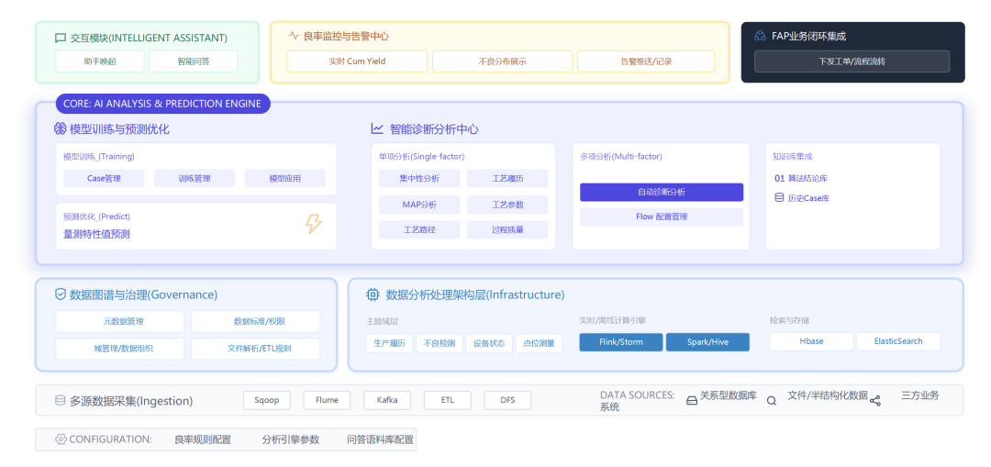Click 问答语料库配置 text

[x=381, y=439]
